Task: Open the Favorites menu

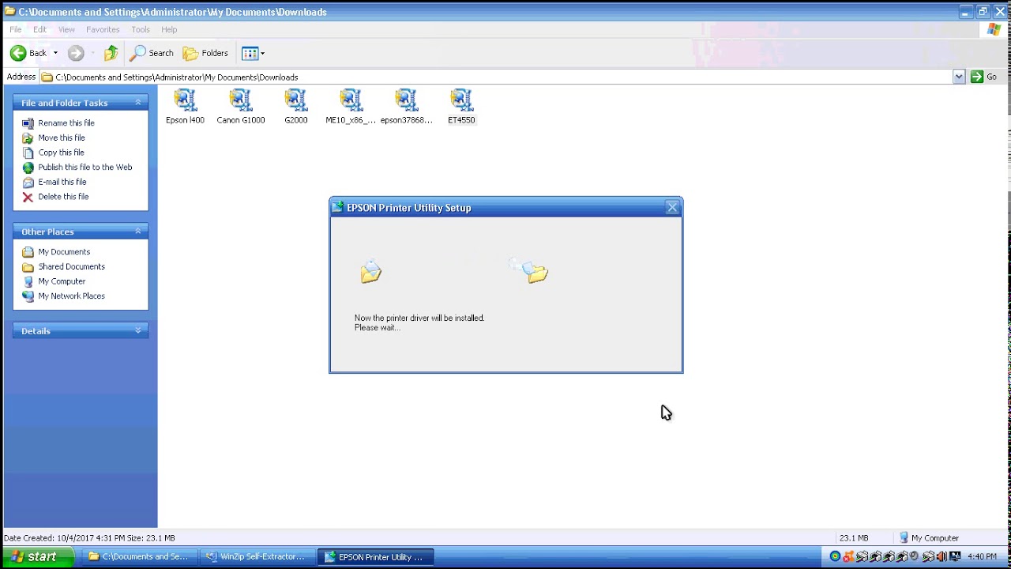Action: tap(103, 29)
